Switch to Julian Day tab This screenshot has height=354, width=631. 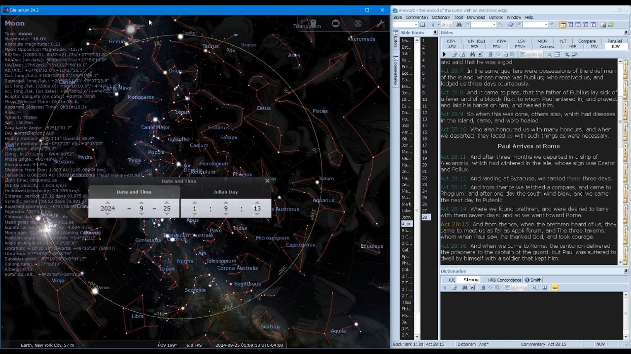point(226,192)
